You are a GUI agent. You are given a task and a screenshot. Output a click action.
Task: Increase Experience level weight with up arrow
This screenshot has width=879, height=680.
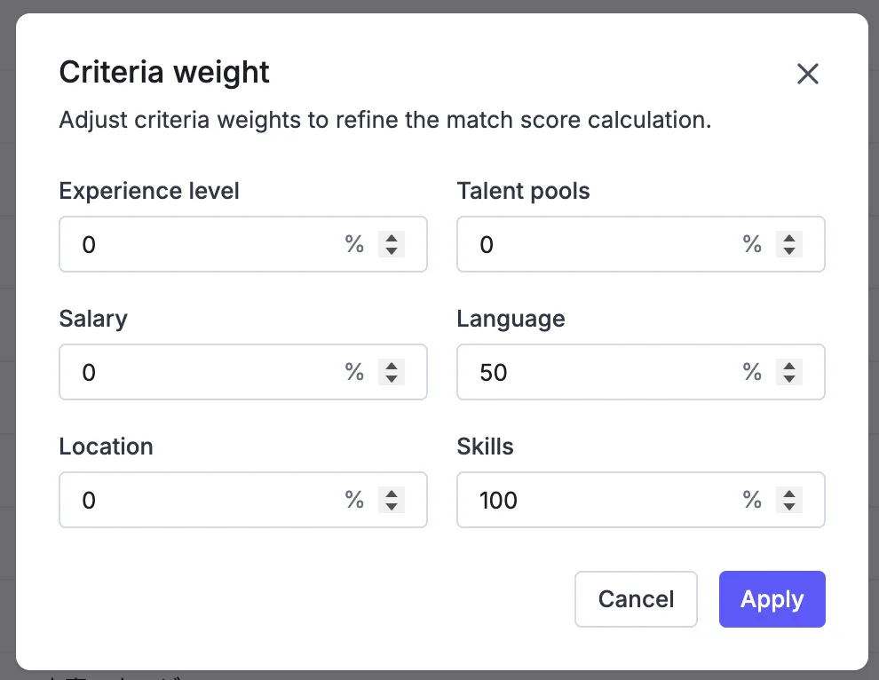[392, 238]
